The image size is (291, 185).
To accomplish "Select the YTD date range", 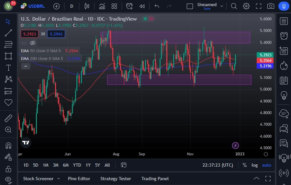I will (77, 165).
